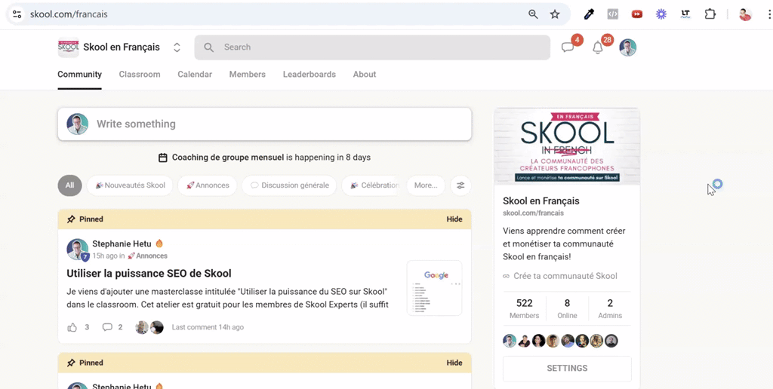
Task: Select the All category filter
Action: pos(70,185)
